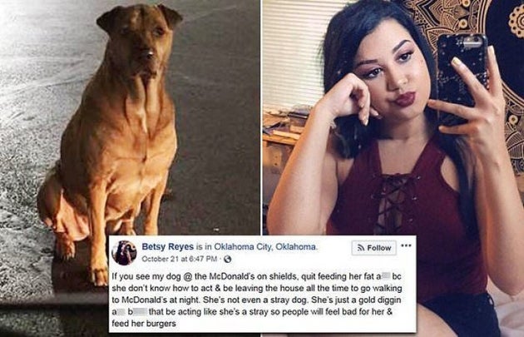Click the feed icon inside the Follow button
This screenshot has width=524, height=337.
[x=361, y=248]
